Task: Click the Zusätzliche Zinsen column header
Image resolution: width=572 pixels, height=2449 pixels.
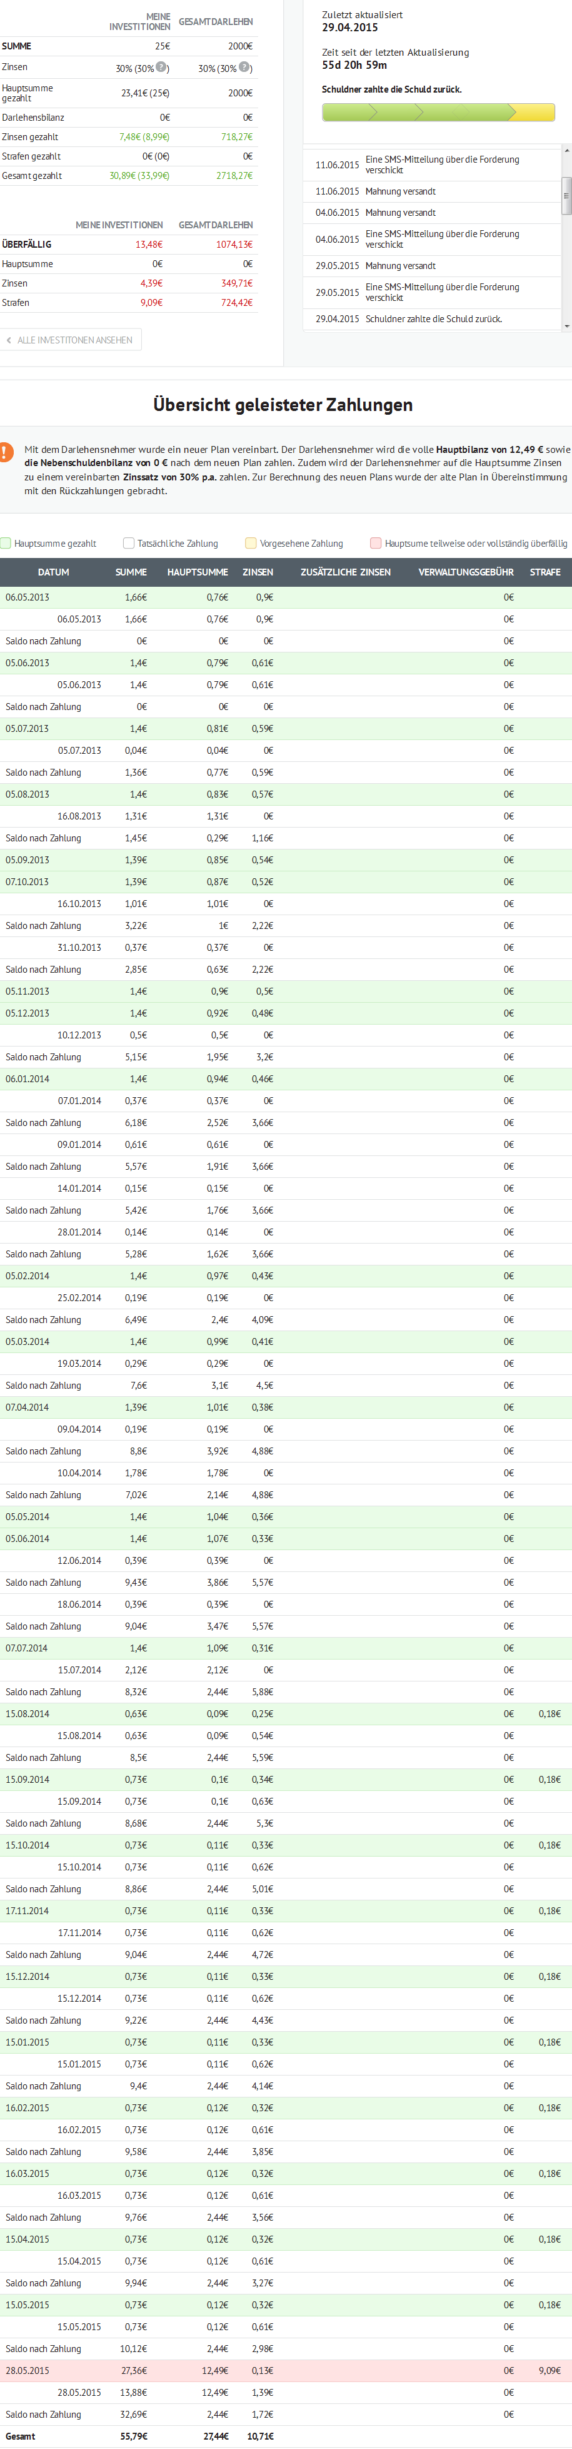Action: (x=345, y=572)
